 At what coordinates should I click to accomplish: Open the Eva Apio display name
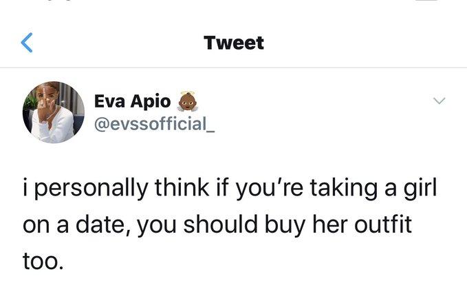[133, 101]
